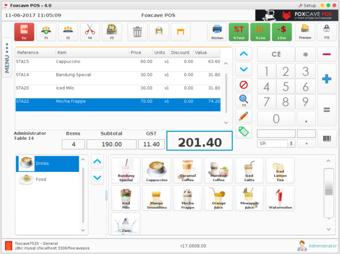Image resolution: width=340 pixels, height=254 pixels.
Task: Apply % Line discount
Action: [260, 32]
